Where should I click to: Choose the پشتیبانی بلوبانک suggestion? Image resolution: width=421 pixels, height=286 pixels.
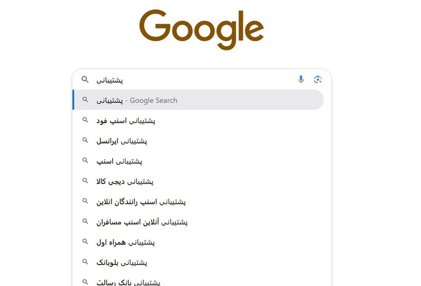pyautogui.click(x=198, y=262)
